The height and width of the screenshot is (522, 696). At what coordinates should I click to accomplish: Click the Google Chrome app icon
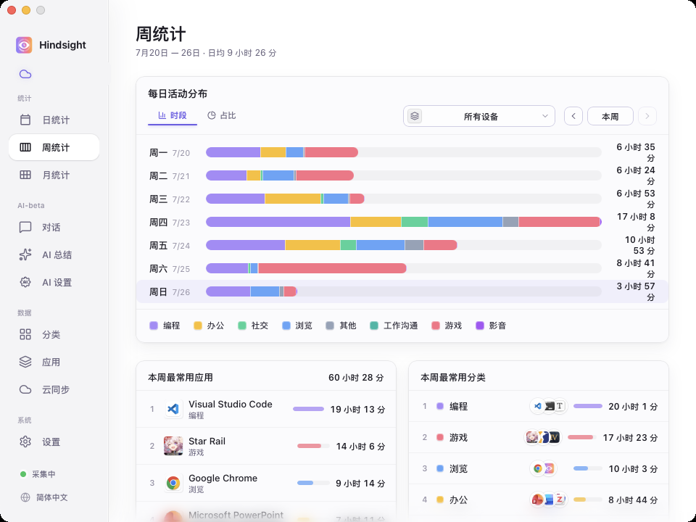click(x=173, y=483)
